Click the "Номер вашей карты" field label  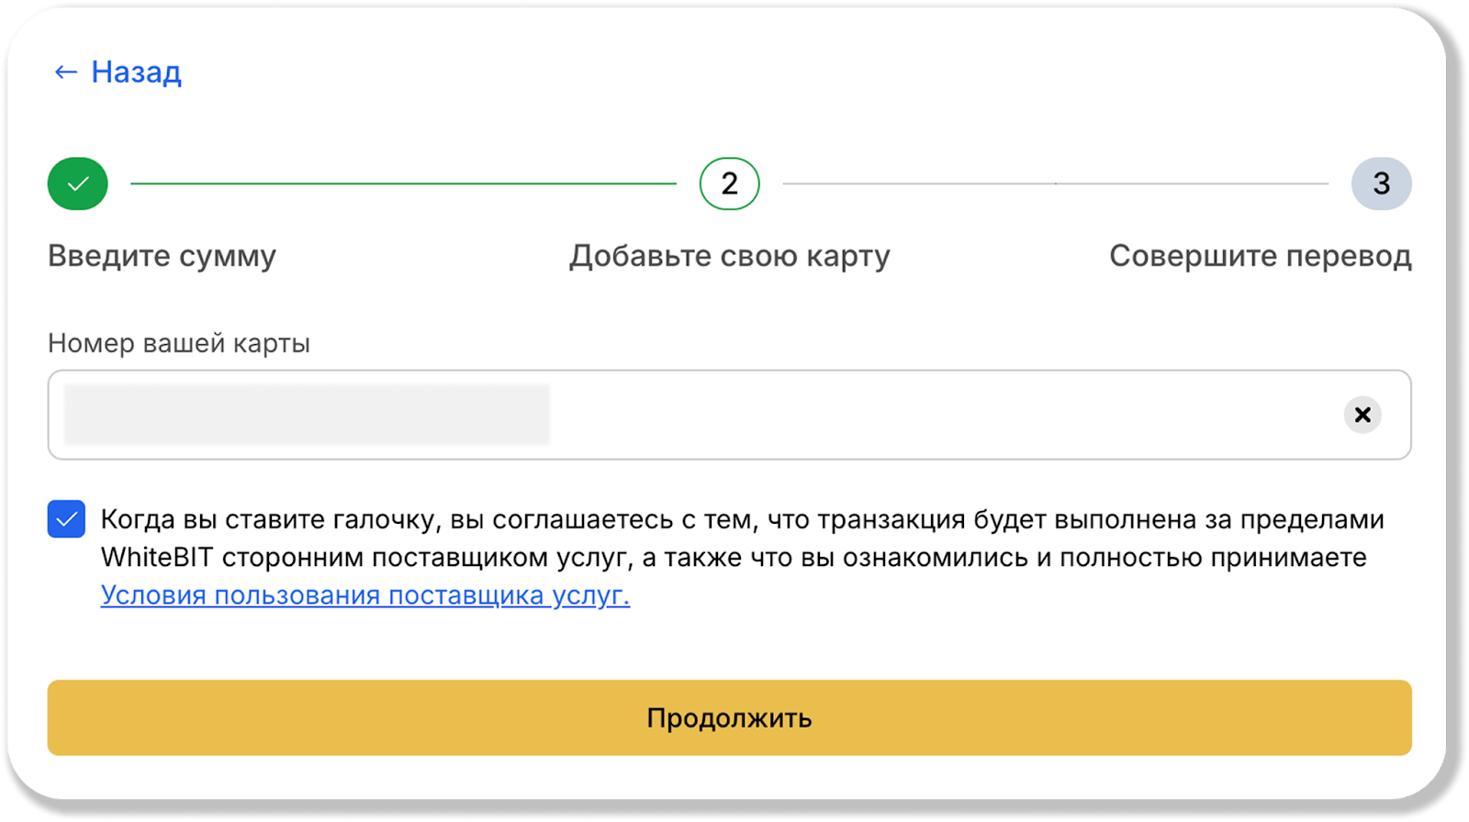(179, 343)
